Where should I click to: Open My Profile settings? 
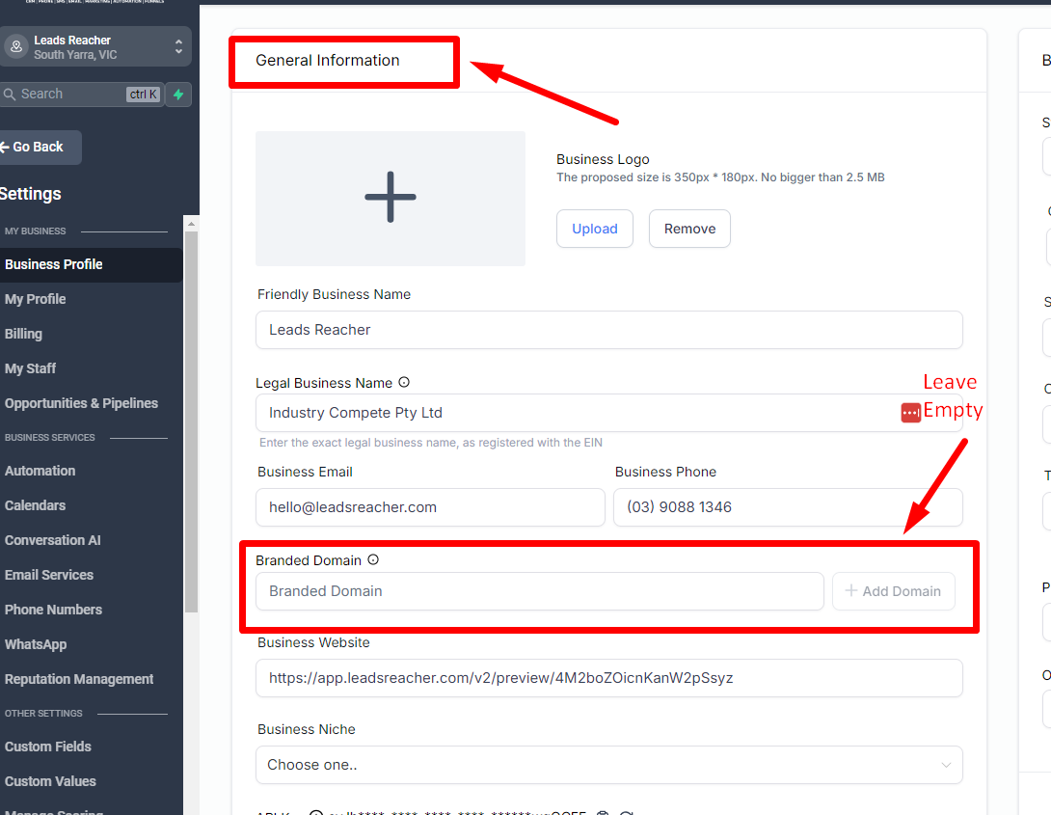tap(36, 299)
